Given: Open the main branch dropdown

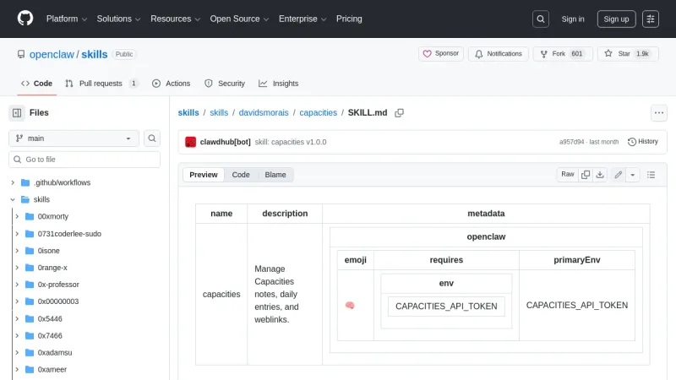Looking at the screenshot, I should click(74, 138).
